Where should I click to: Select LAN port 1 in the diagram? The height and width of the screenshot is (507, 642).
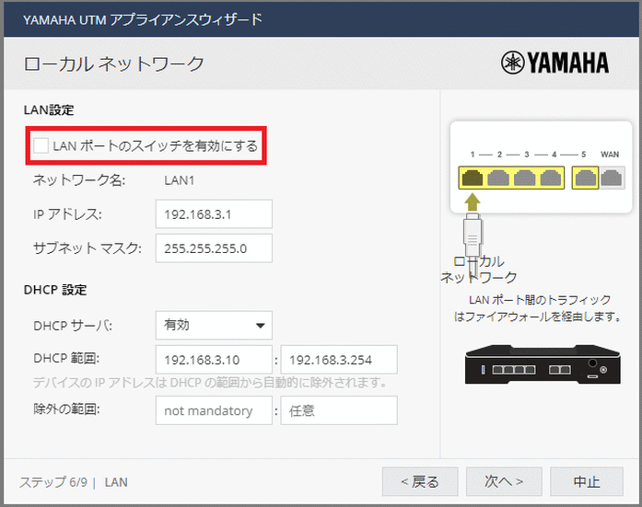click(473, 178)
